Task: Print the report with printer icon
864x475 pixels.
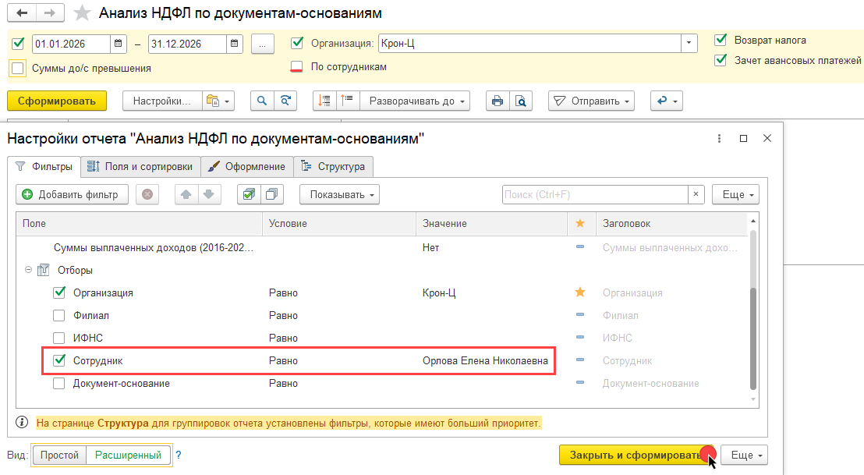Action: [x=497, y=101]
